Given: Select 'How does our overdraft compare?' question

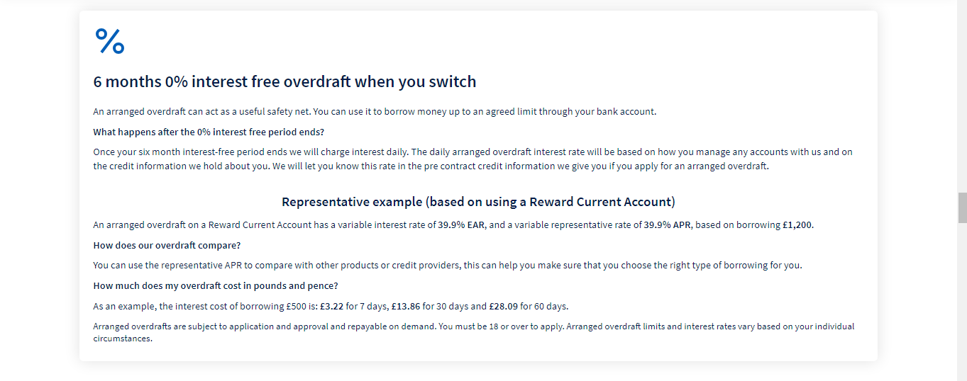Looking at the screenshot, I should (x=167, y=245).
